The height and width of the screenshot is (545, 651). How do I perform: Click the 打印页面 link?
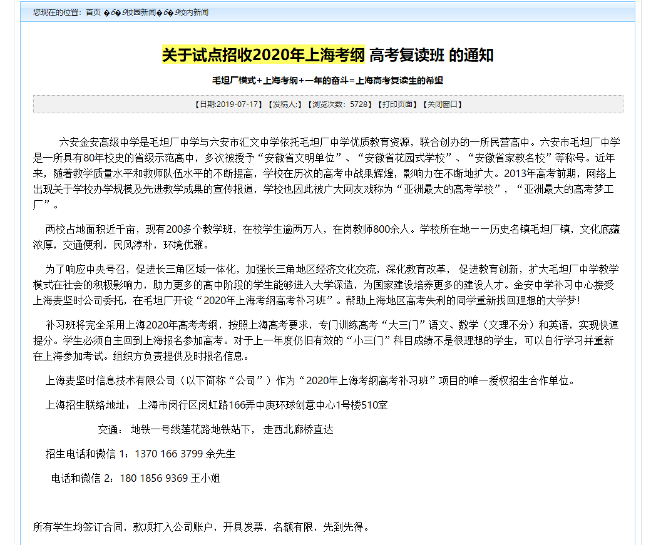click(397, 104)
